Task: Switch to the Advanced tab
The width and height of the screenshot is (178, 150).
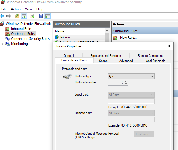Action: pos(126,61)
